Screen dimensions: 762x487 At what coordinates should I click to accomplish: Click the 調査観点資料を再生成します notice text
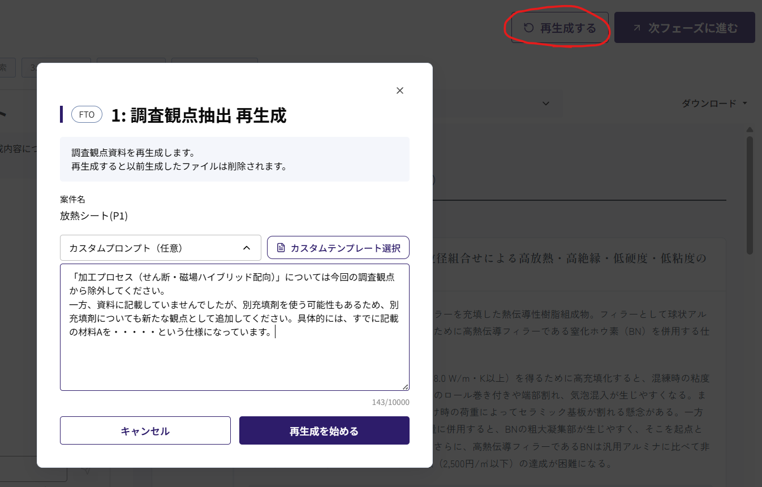click(134, 153)
